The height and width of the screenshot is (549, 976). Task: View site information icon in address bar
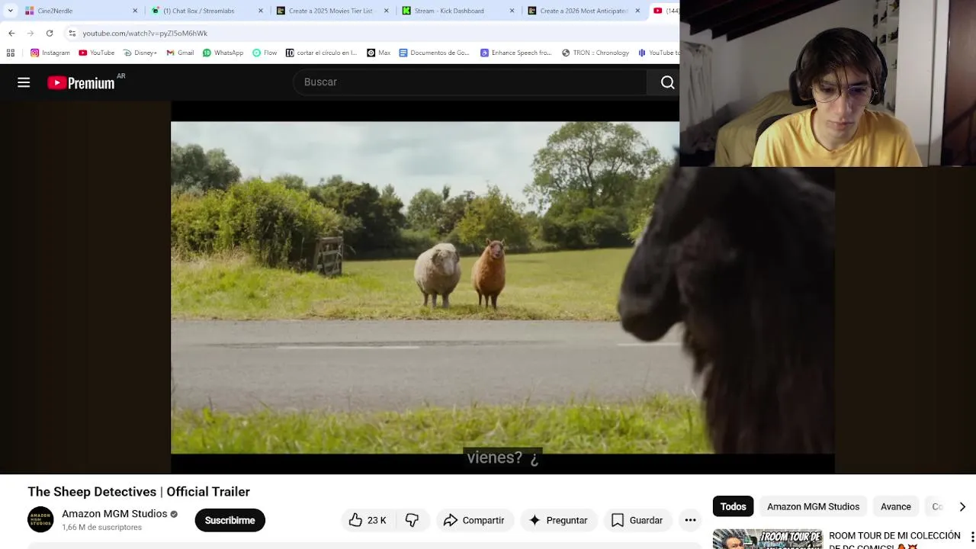(x=72, y=33)
